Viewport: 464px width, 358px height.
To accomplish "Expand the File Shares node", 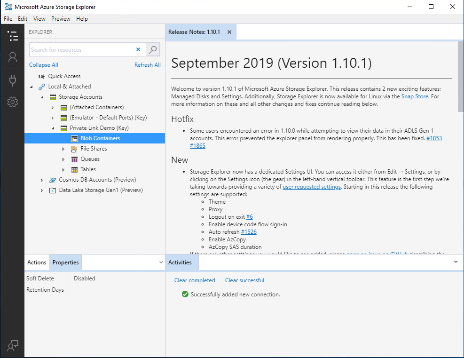I will 63,149.
